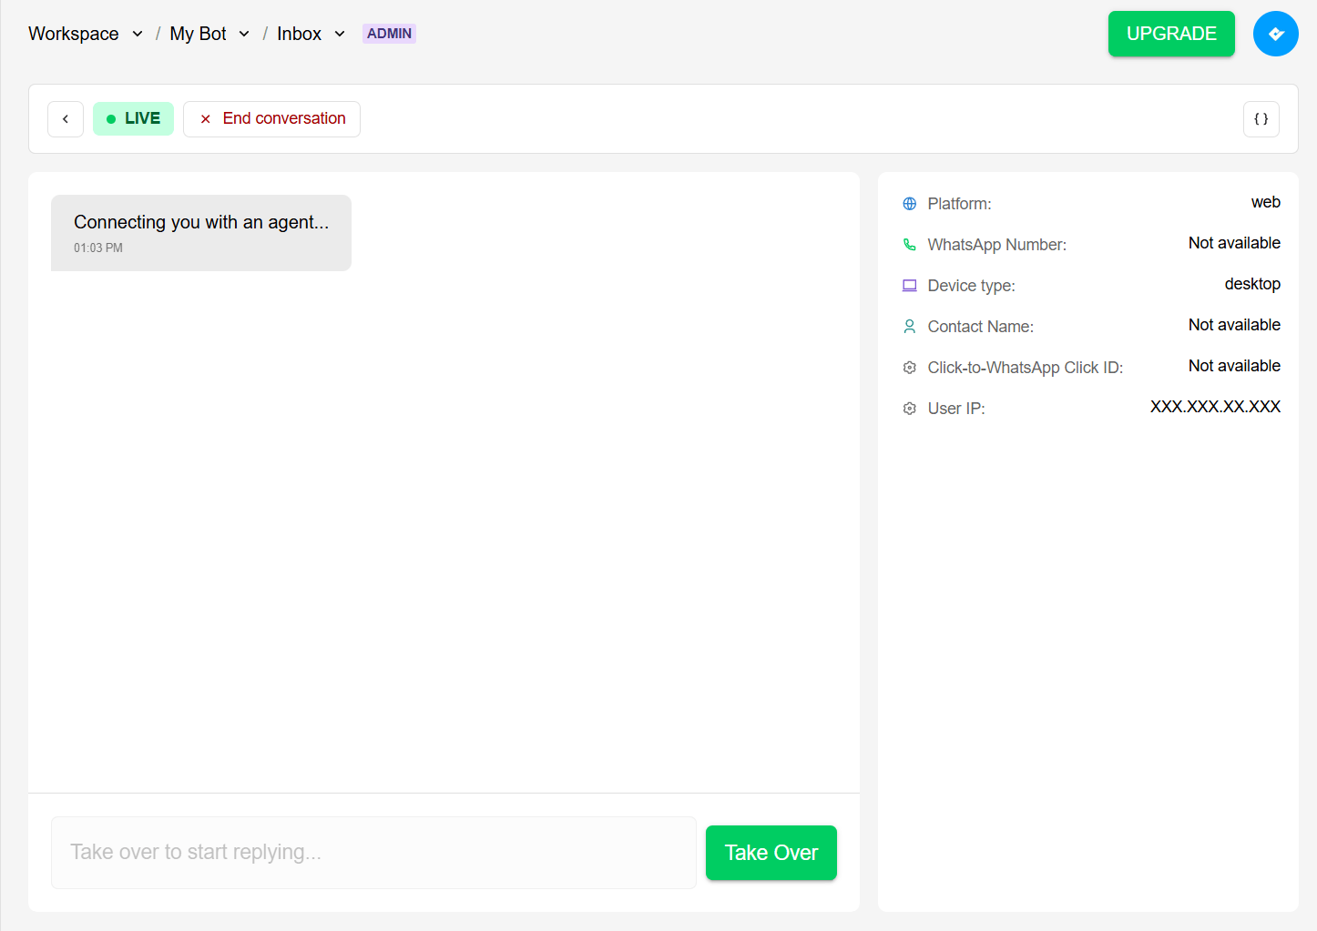Image resolution: width=1317 pixels, height=931 pixels.
Task: Click the Platform globe icon
Action: pos(909,204)
